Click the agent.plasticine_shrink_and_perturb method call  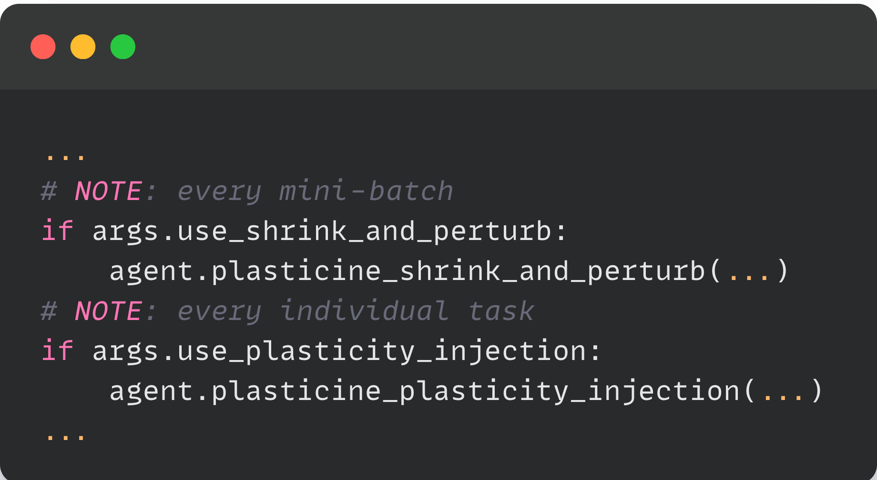coord(408,271)
